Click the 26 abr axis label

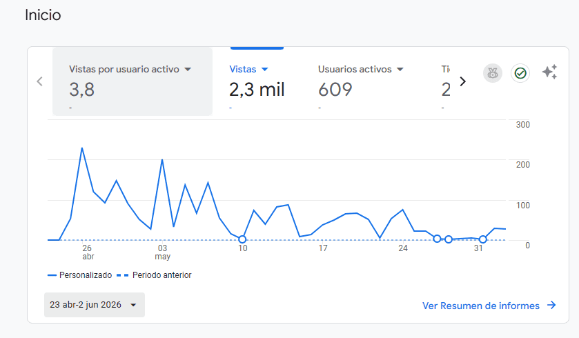(x=88, y=252)
